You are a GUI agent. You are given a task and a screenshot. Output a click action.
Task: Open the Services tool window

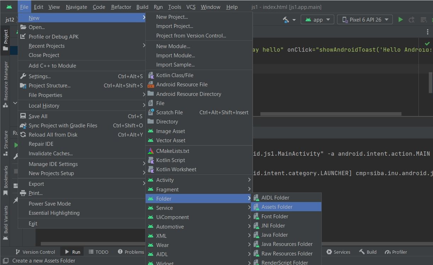[x=338, y=252]
